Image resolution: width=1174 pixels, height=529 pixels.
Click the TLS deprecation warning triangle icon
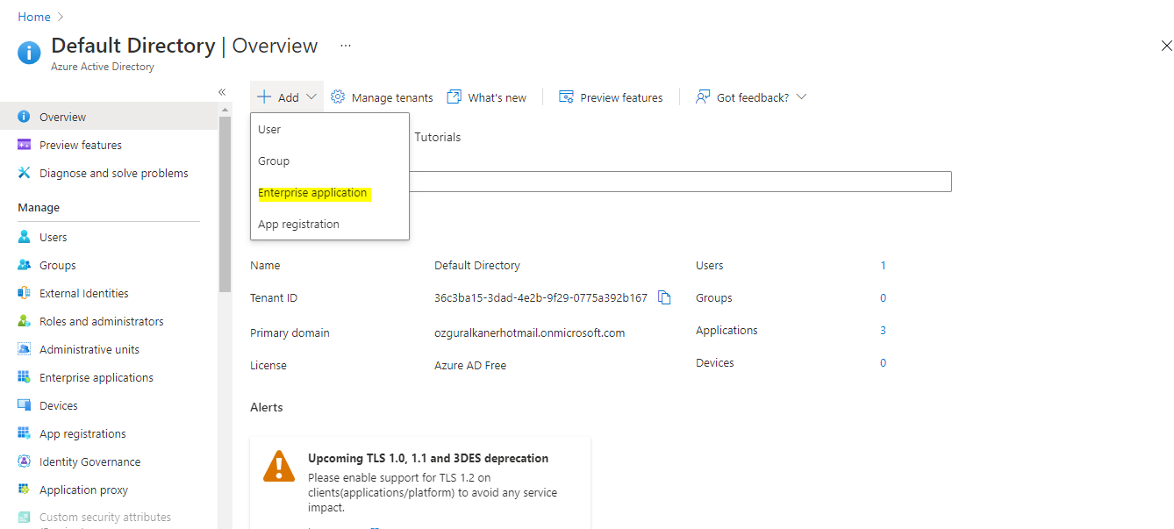click(279, 466)
